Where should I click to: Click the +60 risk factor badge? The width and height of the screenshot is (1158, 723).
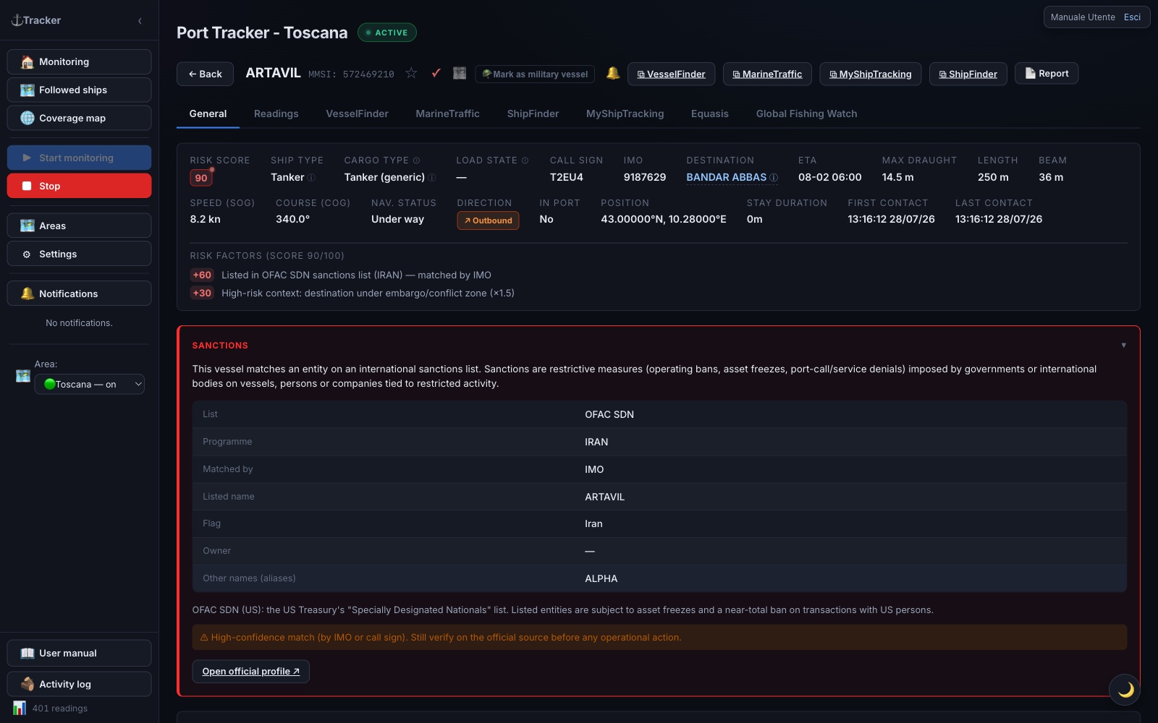coord(202,275)
